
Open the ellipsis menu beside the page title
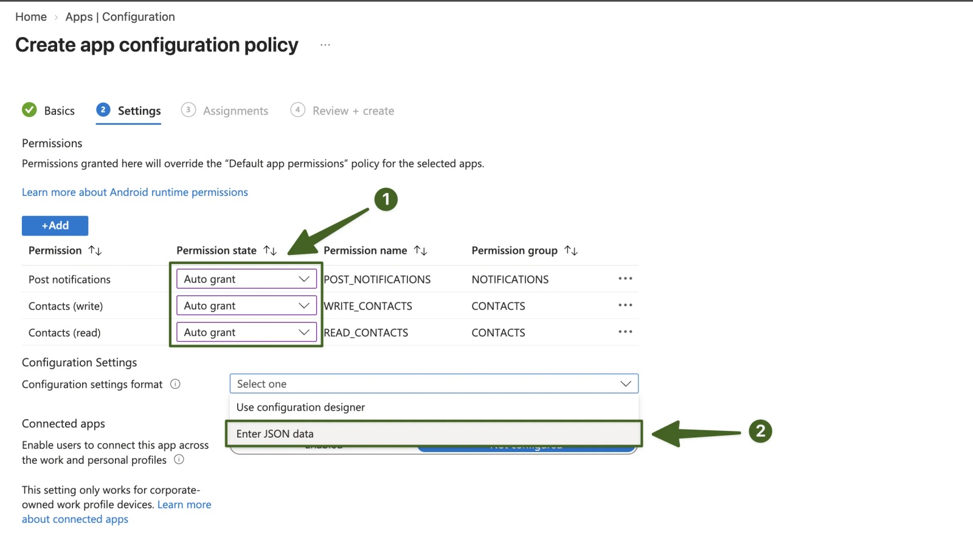[x=325, y=45]
